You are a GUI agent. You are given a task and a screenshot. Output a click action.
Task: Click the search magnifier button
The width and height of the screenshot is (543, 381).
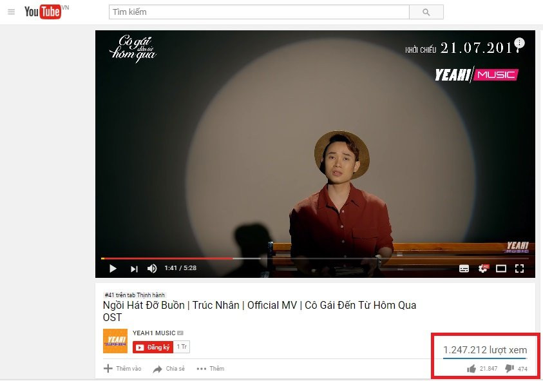tap(426, 12)
